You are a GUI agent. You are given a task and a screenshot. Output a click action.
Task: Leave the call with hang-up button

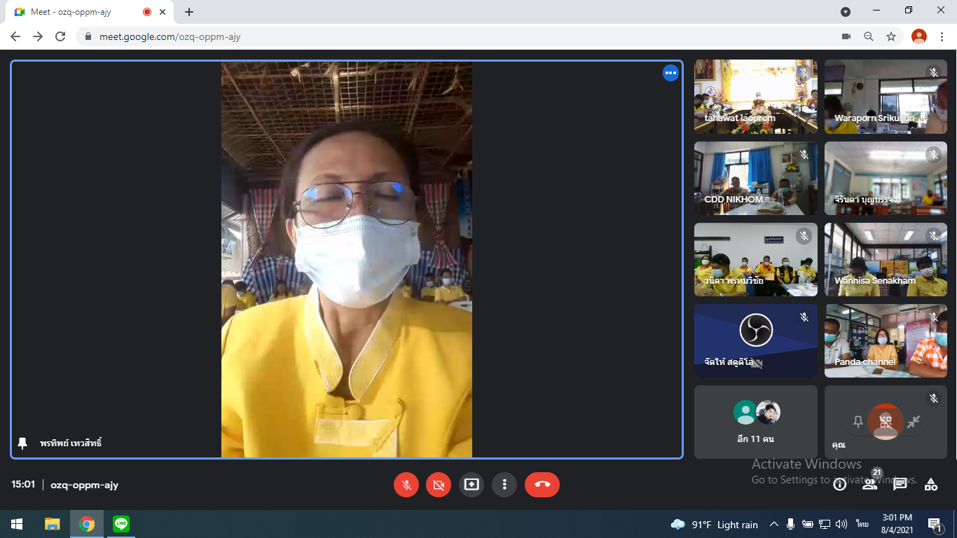pyautogui.click(x=542, y=484)
